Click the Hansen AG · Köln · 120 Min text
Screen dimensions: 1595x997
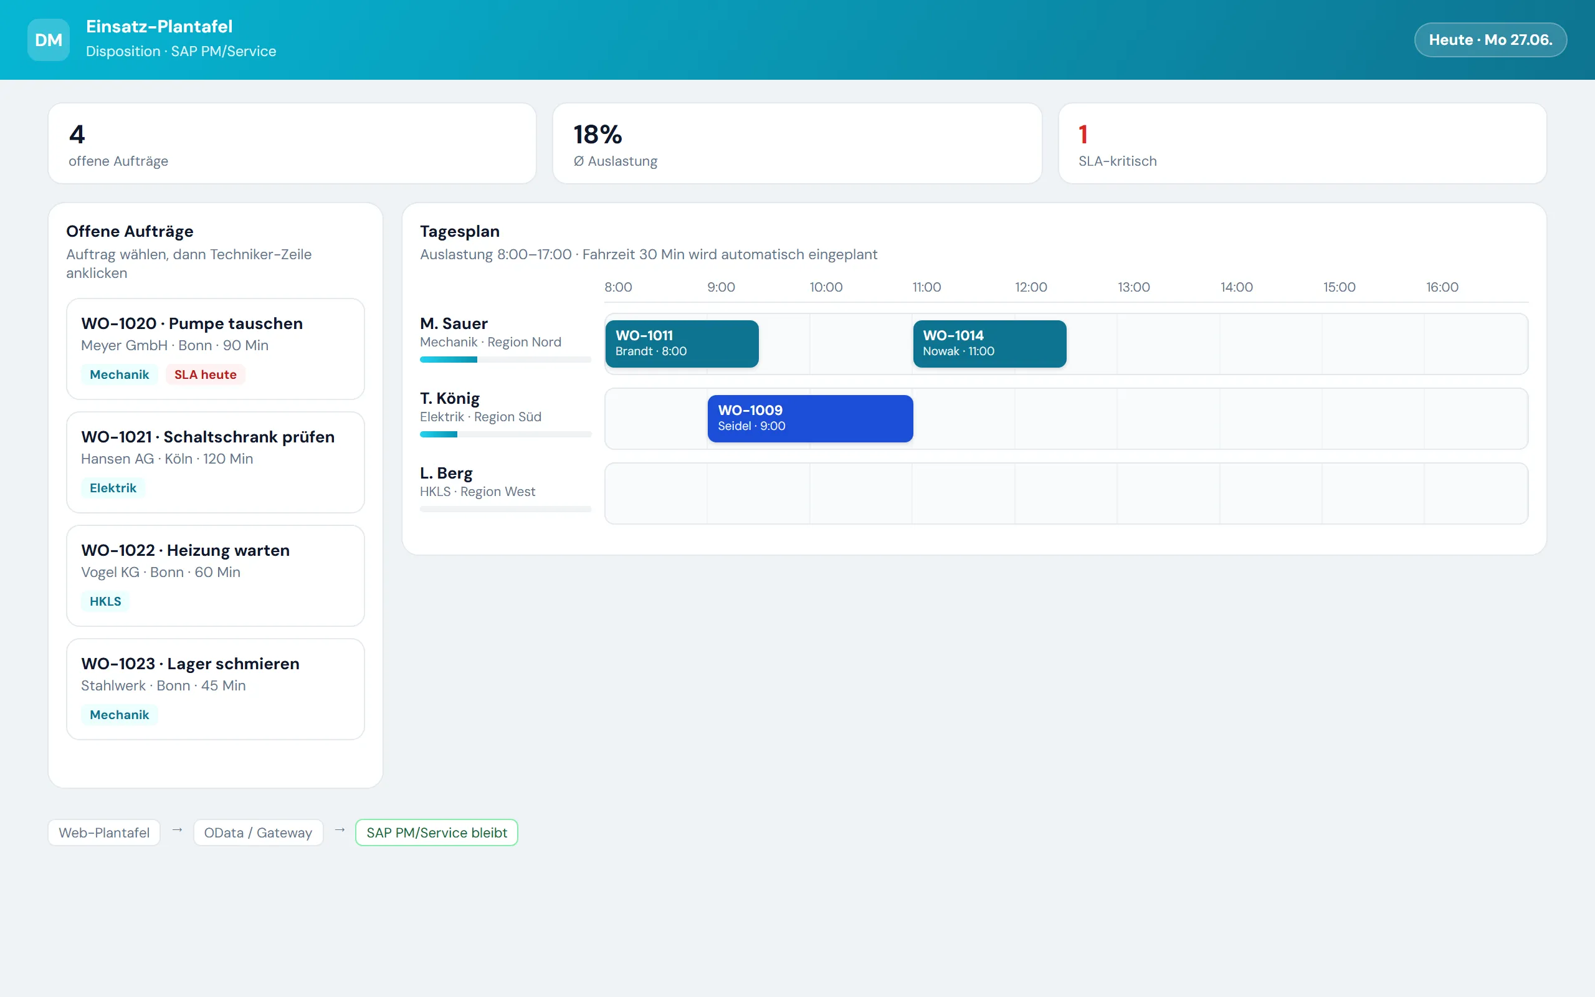point(167,459)
